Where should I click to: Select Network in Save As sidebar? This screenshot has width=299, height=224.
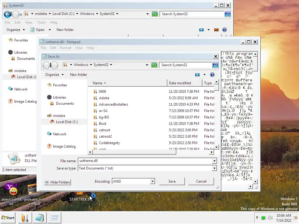point(60,134)
